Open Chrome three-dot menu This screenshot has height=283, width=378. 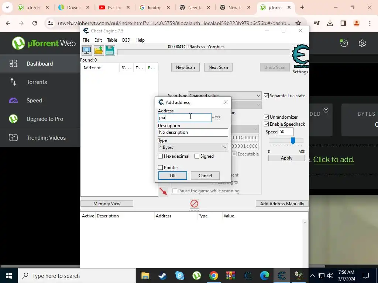370,23
